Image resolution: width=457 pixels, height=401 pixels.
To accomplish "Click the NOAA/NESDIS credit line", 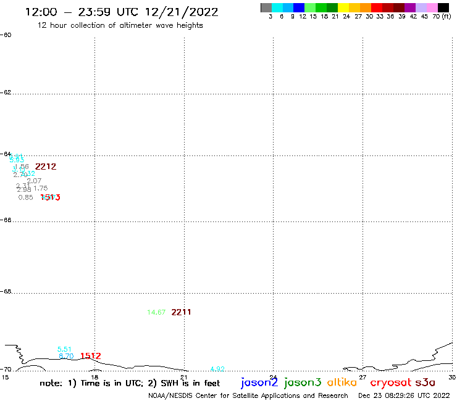I will 248,396.
